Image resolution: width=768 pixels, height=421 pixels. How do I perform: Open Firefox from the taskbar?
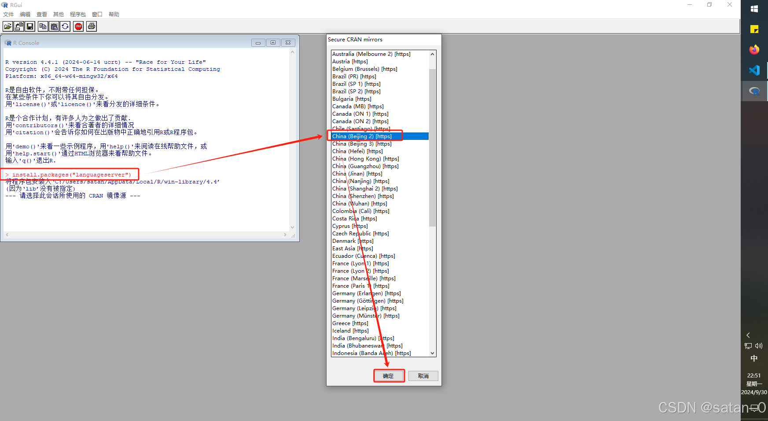tap(754, 50)
